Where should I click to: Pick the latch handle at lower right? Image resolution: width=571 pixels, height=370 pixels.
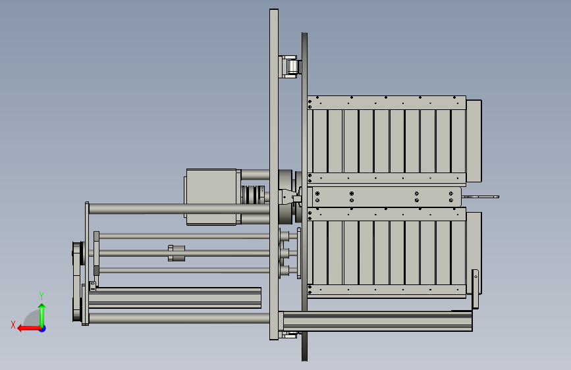pyautogui.click(x=476, y=290)
